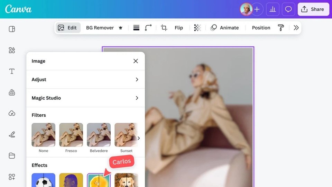
Task: Show more filters with the arrow
Action: [139, 138]
